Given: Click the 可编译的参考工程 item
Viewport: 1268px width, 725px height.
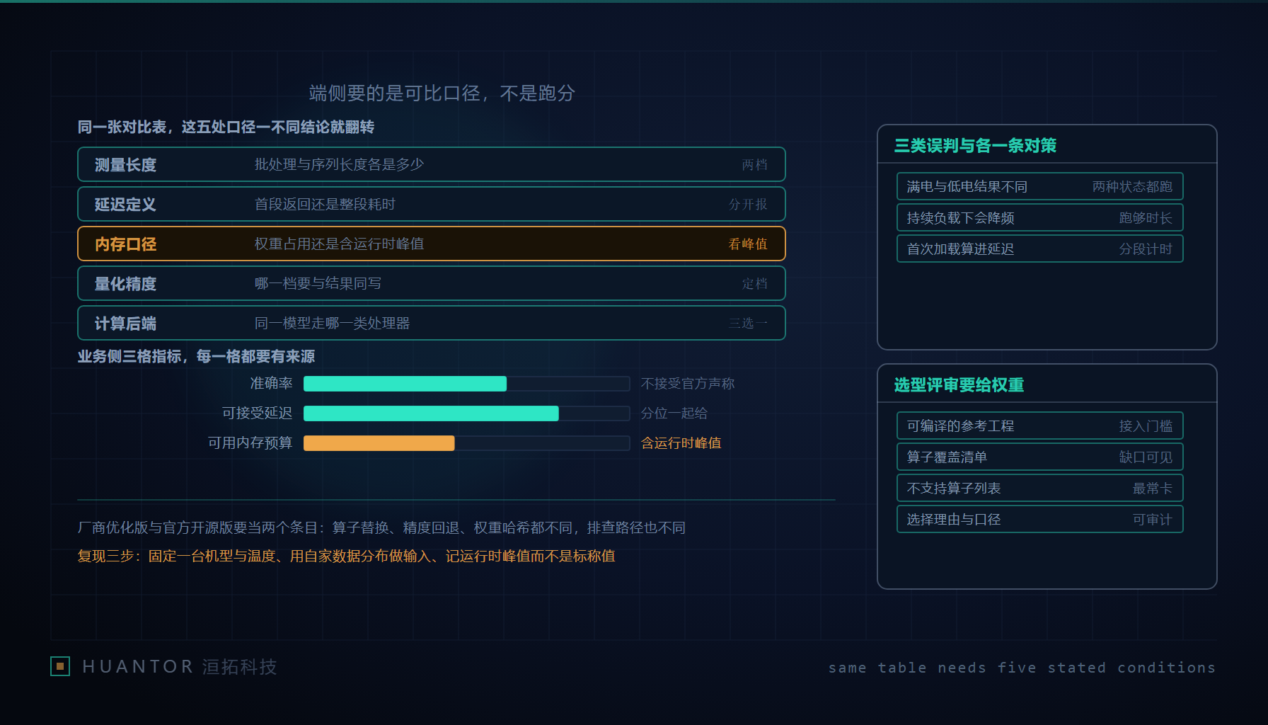Looking at the screenshot, I should click(1040, 426).
